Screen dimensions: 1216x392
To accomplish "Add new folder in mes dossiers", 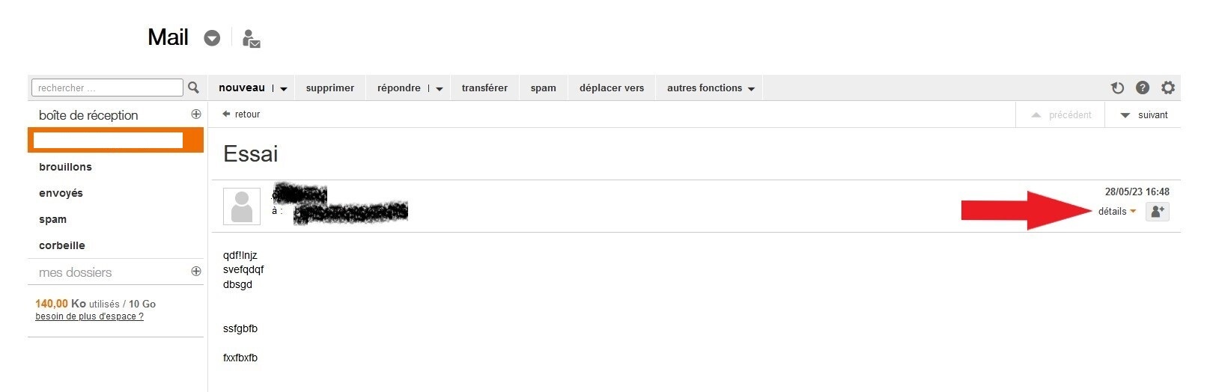I will coord(196,272).
